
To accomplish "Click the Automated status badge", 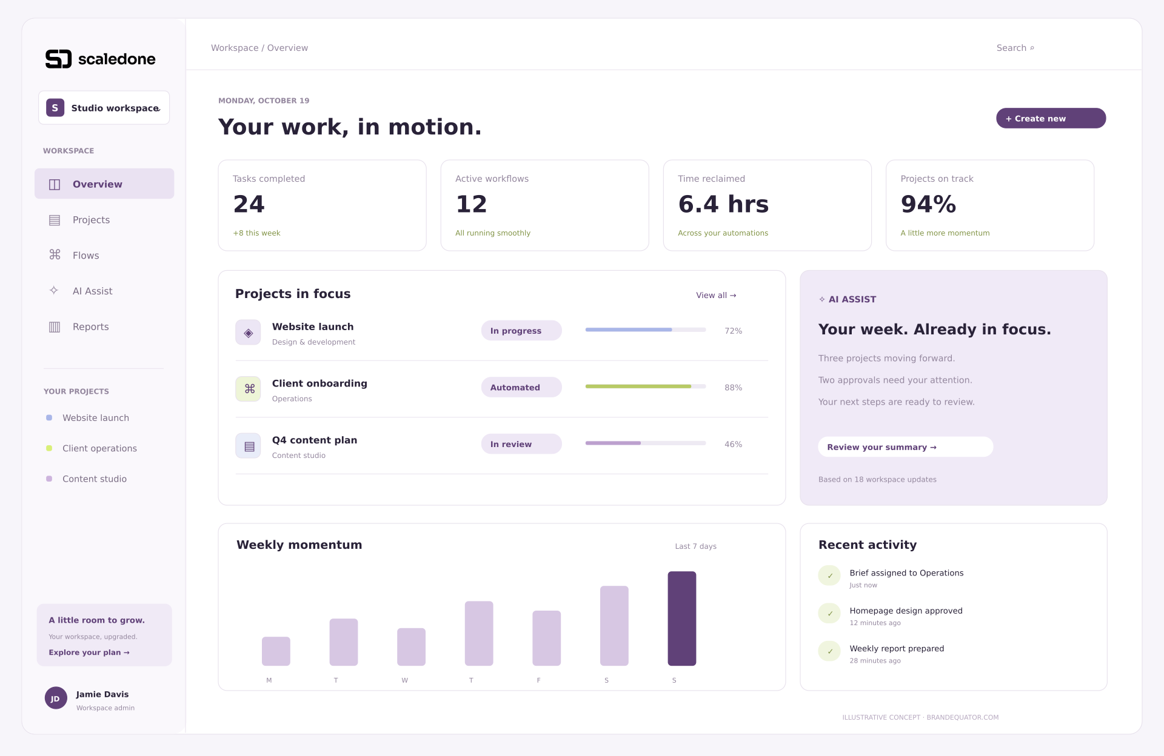I will coord(521,387).
